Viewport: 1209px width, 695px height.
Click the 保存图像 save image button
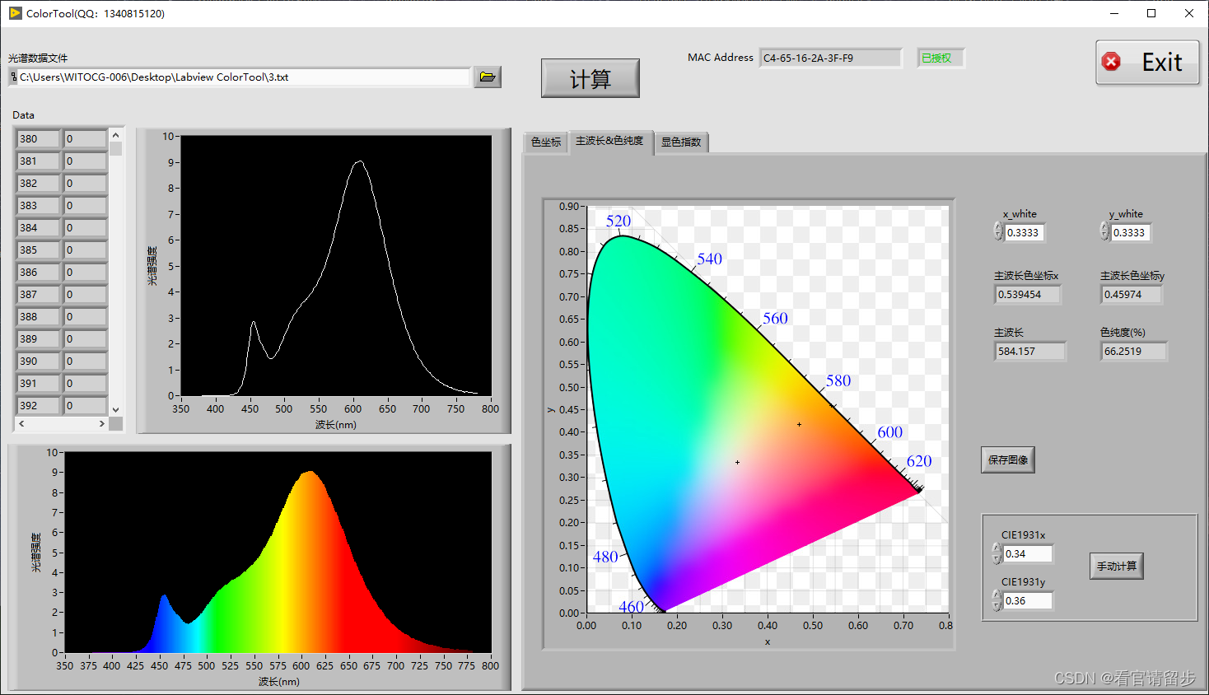pyautogui.click(x=1008, y=459)
